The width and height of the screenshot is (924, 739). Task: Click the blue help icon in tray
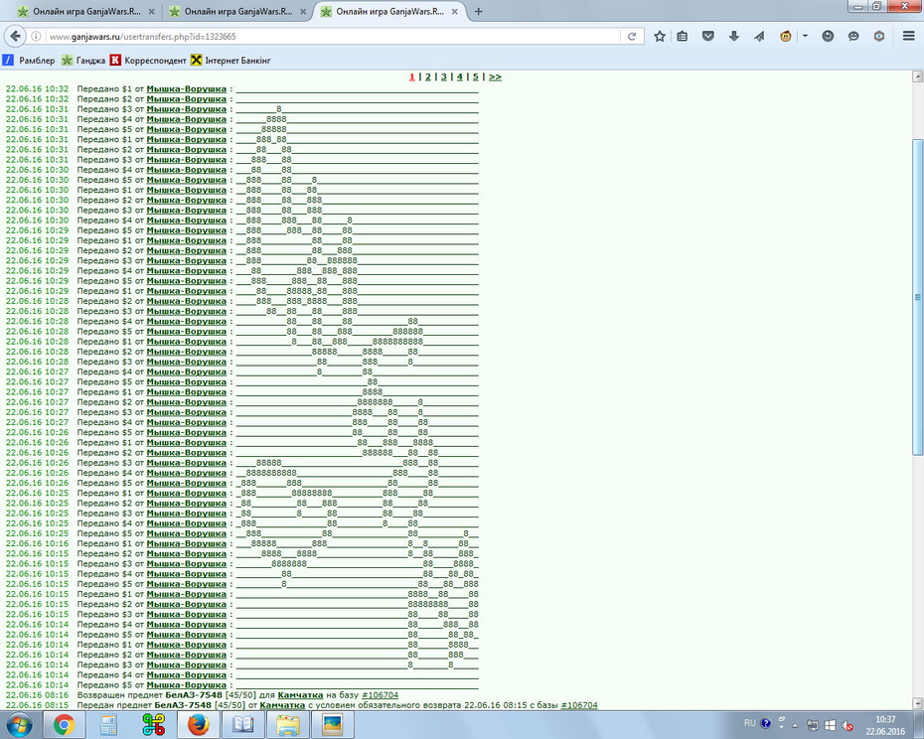pos(765,723)
